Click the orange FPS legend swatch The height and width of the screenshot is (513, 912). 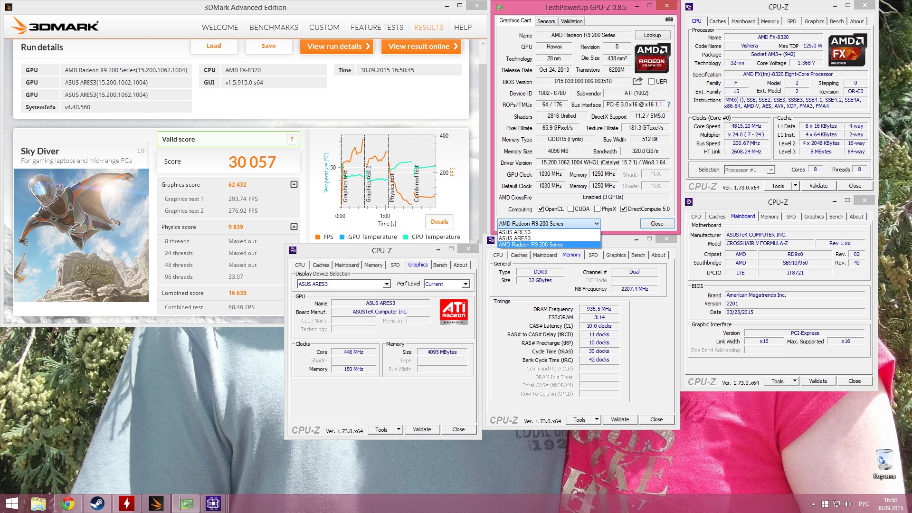pos(318,237)
